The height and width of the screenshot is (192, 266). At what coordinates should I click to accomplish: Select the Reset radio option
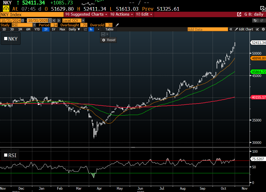[x=104, y=40]
